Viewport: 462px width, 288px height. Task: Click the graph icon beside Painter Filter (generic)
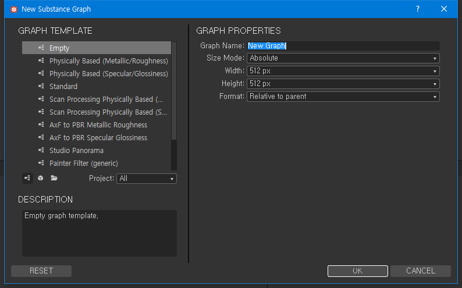[41, 163]
